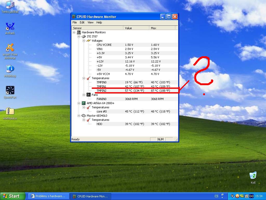Screen dimensions: 266x200
Task: Open the initdebug desktop icon
Action: (10, 71)
